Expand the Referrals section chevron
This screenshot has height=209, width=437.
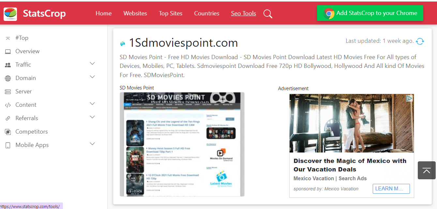pyautogui.click(x=92, y=117)
